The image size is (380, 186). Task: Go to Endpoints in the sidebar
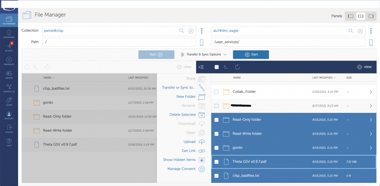pyautogui.click(x=9, y=60)
